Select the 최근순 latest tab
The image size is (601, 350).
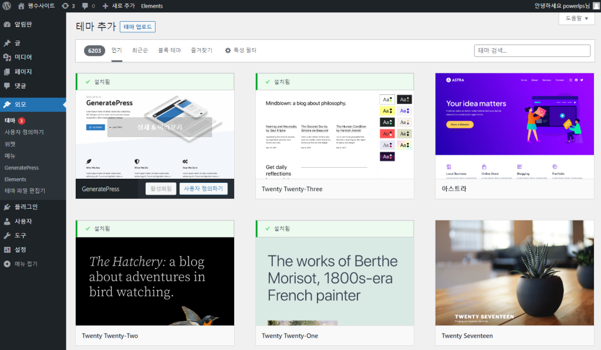pyautogui.click(x=140, y=50)
